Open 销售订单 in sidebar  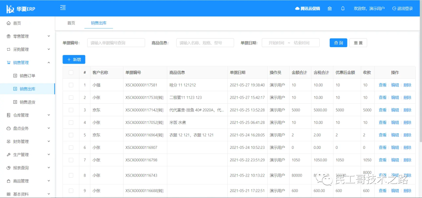(x=27, y=76)
